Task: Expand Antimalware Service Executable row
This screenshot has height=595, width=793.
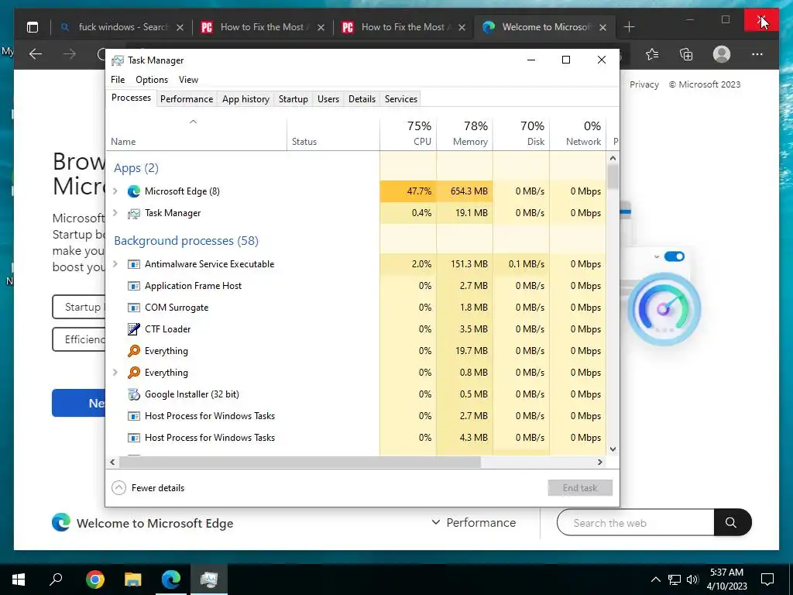Action: coord(115,264)
